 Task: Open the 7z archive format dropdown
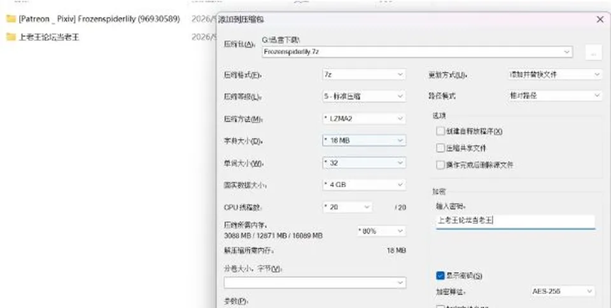coord(364,74)
